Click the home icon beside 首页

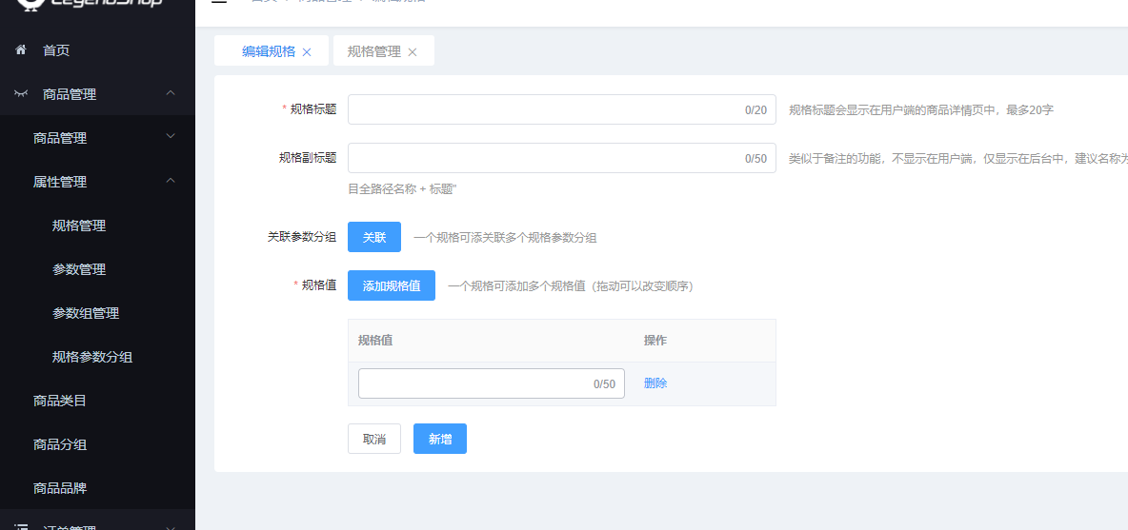click(x=21, y=49)
